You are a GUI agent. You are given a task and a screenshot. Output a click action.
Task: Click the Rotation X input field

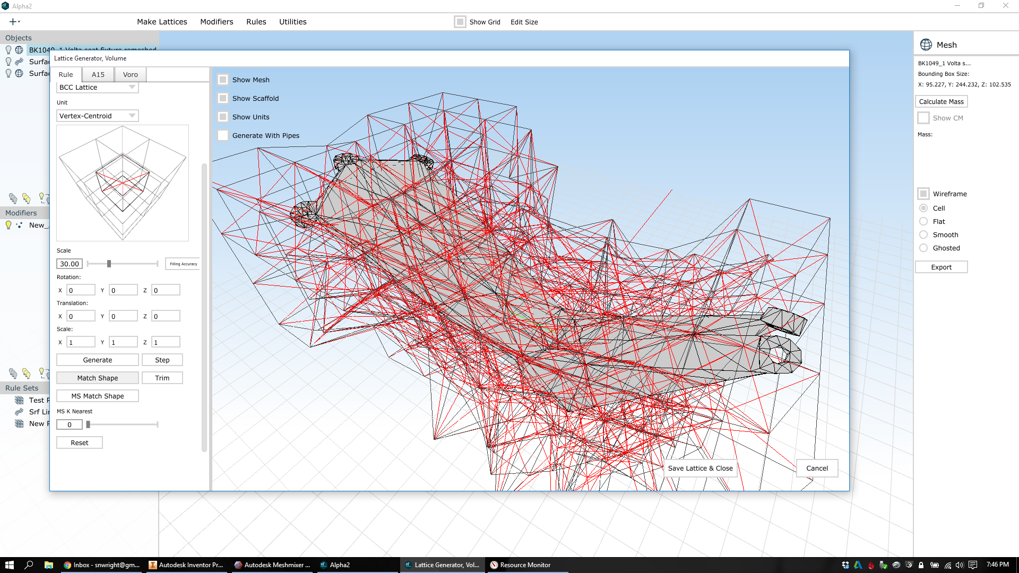(81, 290)
